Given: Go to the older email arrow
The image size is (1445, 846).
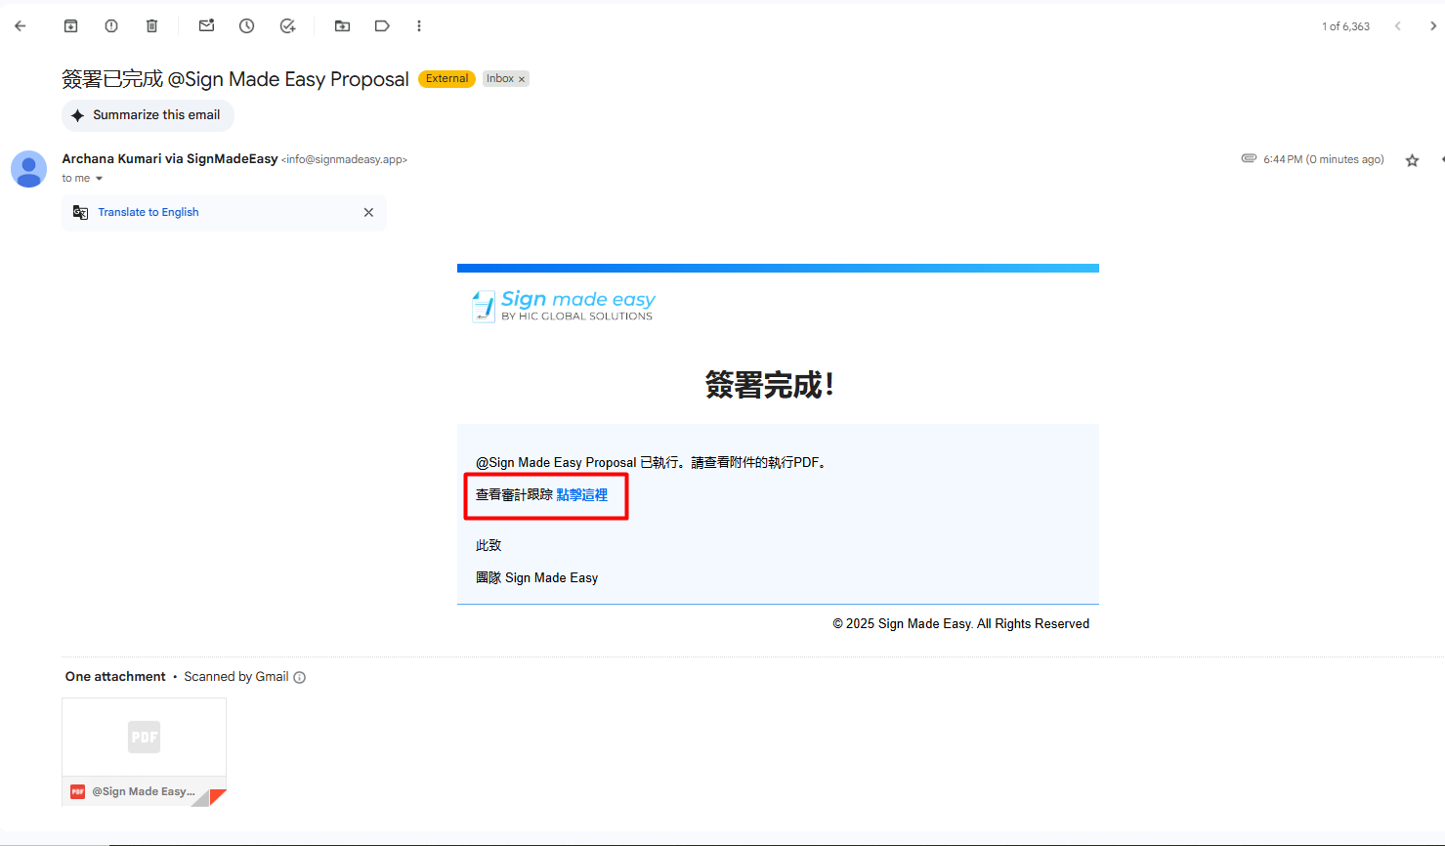Looking at the screenshot, I should click(x=1433, y=26).
